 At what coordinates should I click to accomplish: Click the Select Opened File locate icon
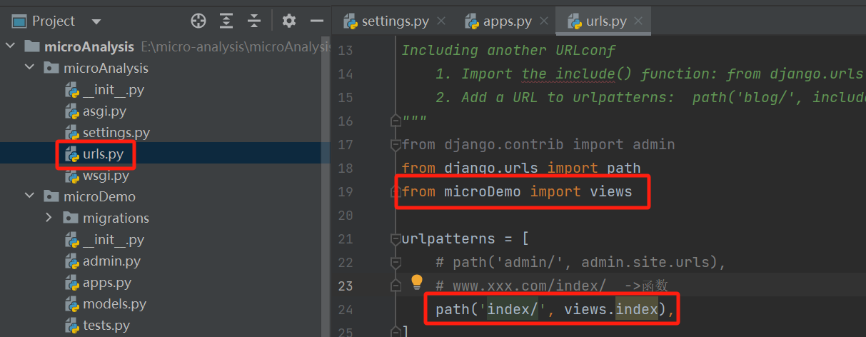(198, 21)
